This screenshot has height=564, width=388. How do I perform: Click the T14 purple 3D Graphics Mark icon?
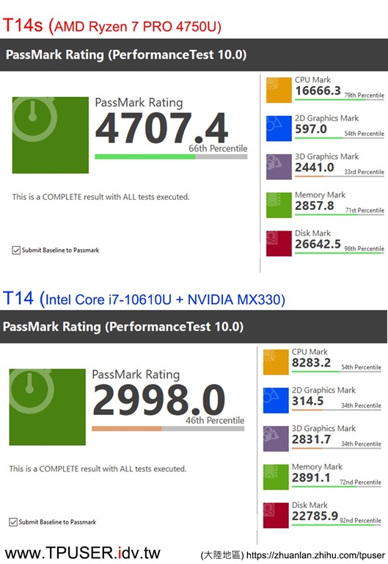pos(276,439)
